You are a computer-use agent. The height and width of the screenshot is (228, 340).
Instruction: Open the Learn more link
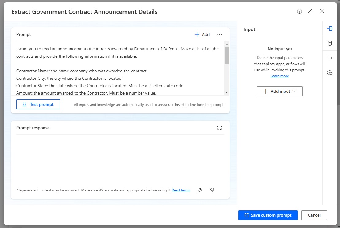coord(280,76)
